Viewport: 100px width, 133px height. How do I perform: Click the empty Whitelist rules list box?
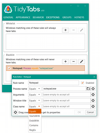(x=45, y=42)
